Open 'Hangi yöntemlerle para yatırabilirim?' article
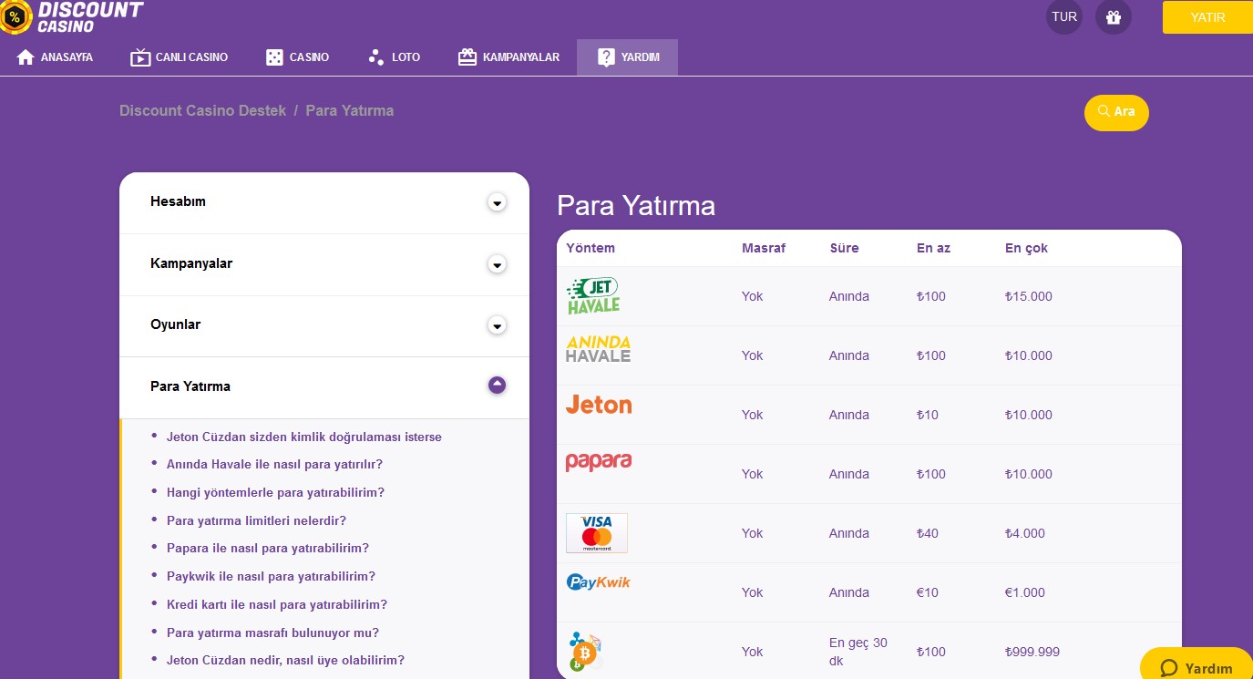This screenshot has height=679, width=1253. [275, 492]
